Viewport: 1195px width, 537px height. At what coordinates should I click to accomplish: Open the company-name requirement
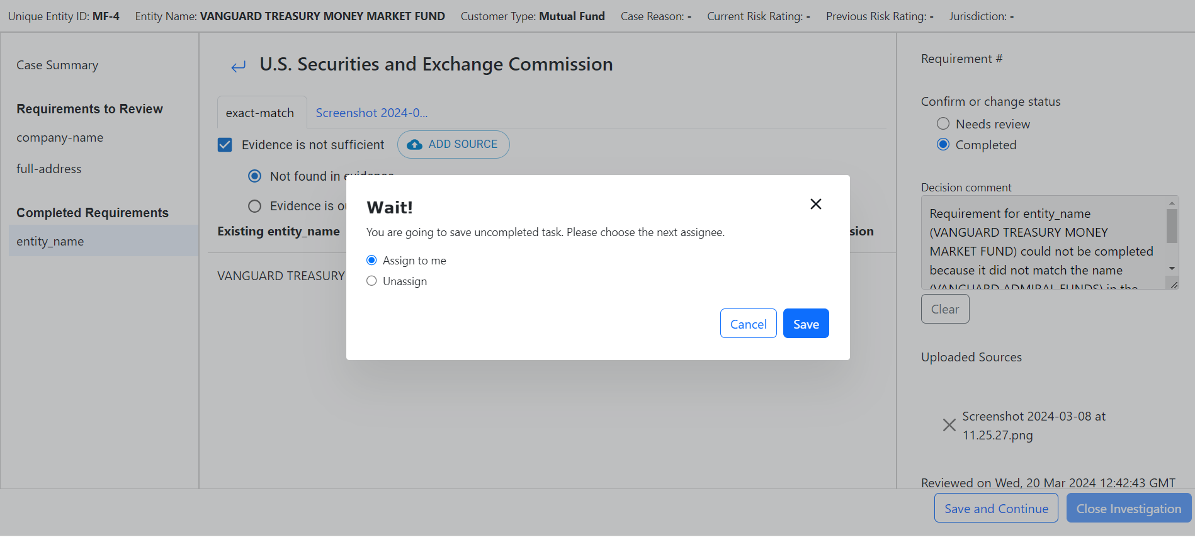tap(60, 138)
